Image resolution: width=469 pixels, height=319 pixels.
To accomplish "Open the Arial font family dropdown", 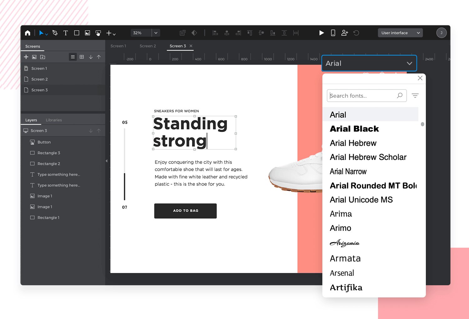I will 369,63.
